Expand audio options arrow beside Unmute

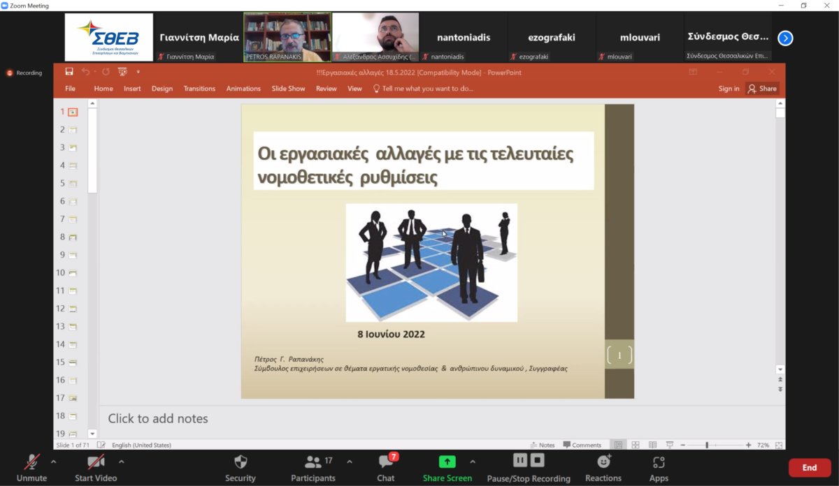[x=54, y=462]
